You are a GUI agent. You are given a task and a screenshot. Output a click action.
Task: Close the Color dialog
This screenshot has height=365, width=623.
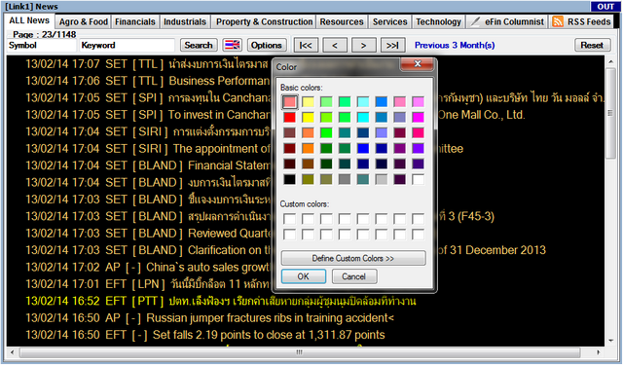pyautogui.click(x=418, y=64)
